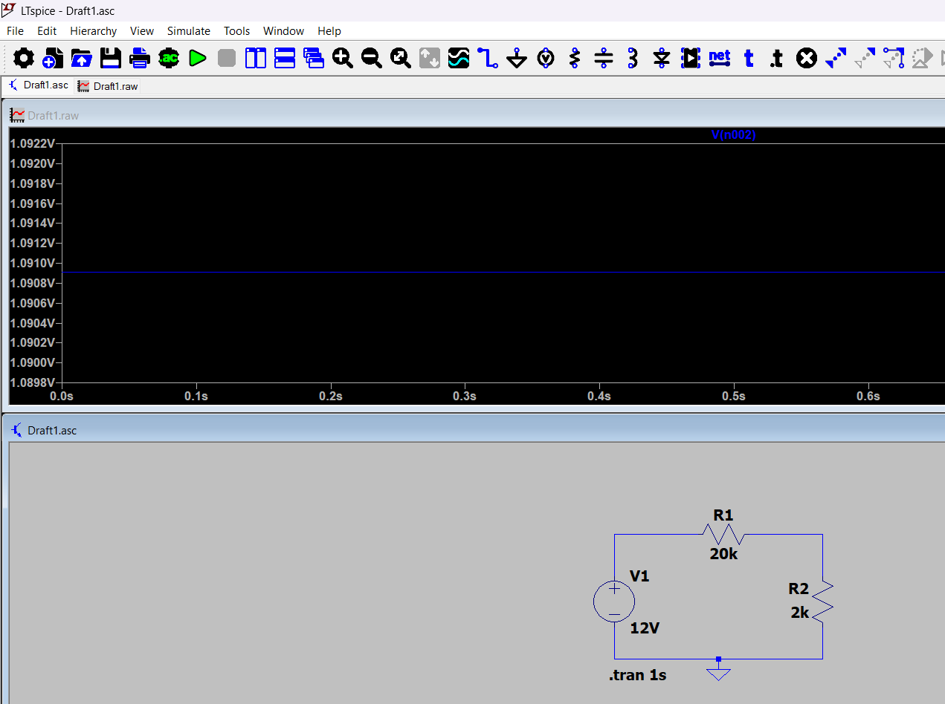
Task: Open the Hierarchy menu
Action: pos(94,30)
